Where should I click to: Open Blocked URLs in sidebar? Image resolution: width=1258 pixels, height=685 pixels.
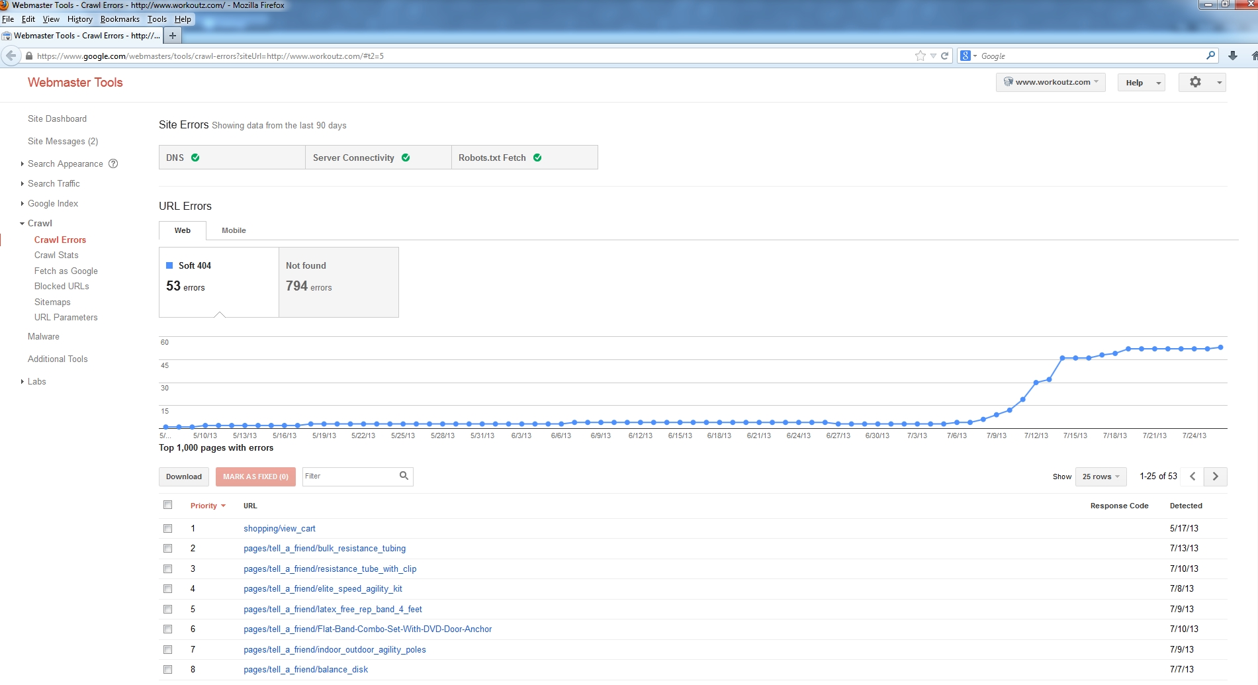click(62, 286)
